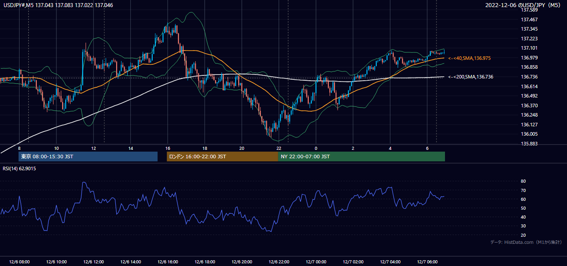Click the HistData.com data source credit
Image resolution: width=567 pixels, height=266 pixels.
click(526, 242)
